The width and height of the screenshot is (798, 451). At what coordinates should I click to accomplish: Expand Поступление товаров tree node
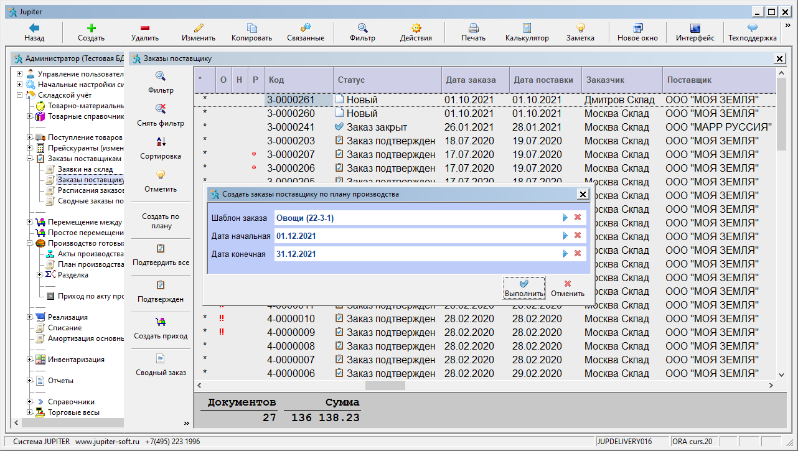click(30, 137)
